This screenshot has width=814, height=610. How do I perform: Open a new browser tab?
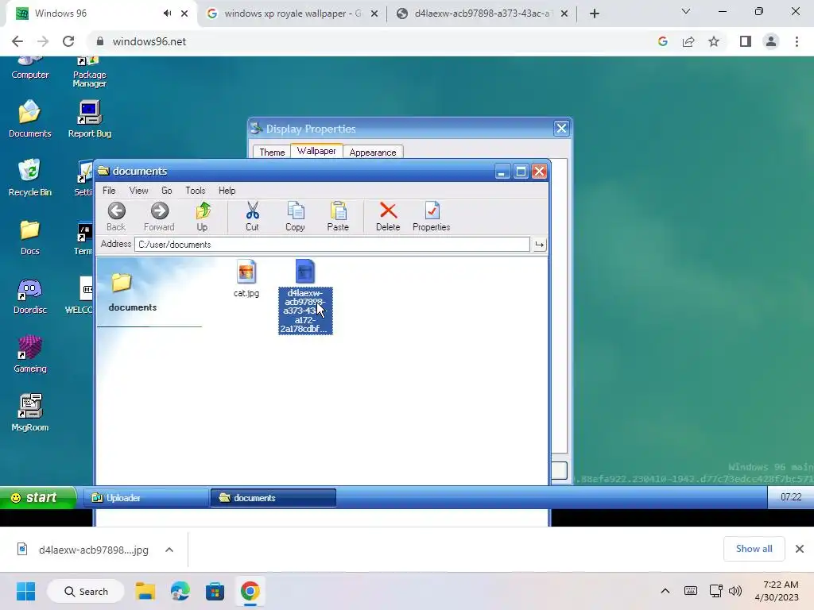pyautogui.click(x=595, y=14)
